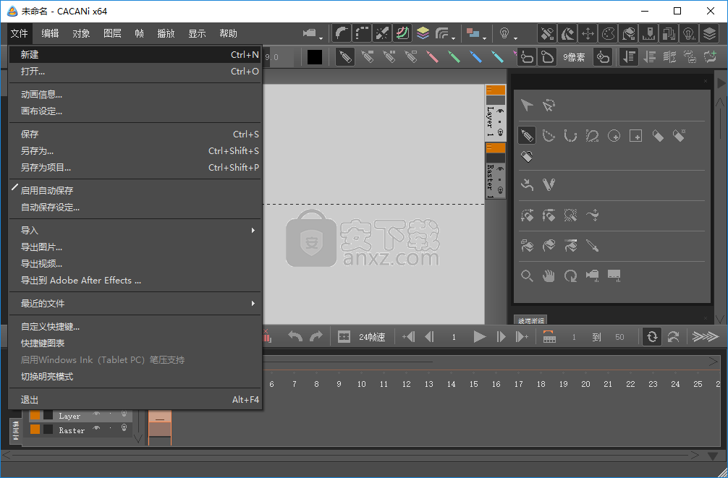Click the four-way move arrows icon
This screenshot has height=478, width=728.
click(588, 33)
